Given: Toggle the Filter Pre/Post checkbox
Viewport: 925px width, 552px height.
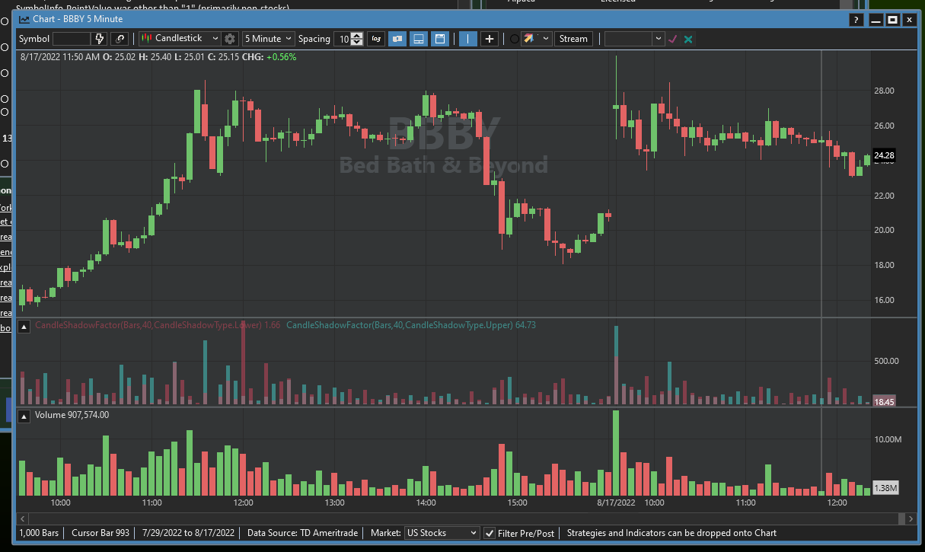Looking at the screenshot, I should pyautogui.click(x=490, y=533).
